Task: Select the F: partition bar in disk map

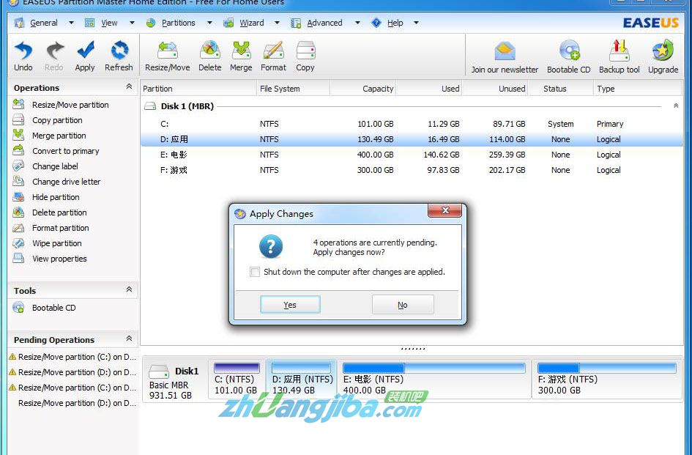Action: pyautogui.click(x=605, y=379)
